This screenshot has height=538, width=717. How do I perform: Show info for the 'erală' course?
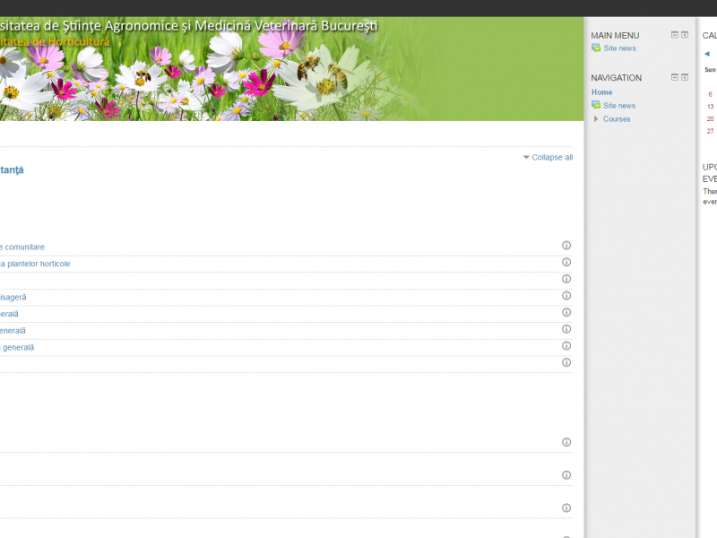566,312
